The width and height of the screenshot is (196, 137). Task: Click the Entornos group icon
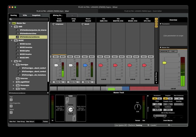pos(18,78)
